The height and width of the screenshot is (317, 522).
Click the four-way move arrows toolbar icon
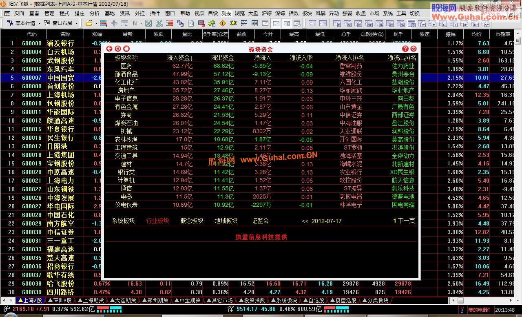click(114, 23)
